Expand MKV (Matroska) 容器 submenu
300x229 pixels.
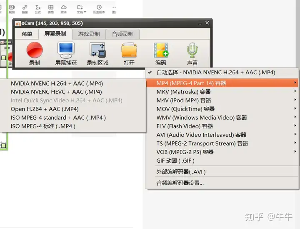click(222, 92)
